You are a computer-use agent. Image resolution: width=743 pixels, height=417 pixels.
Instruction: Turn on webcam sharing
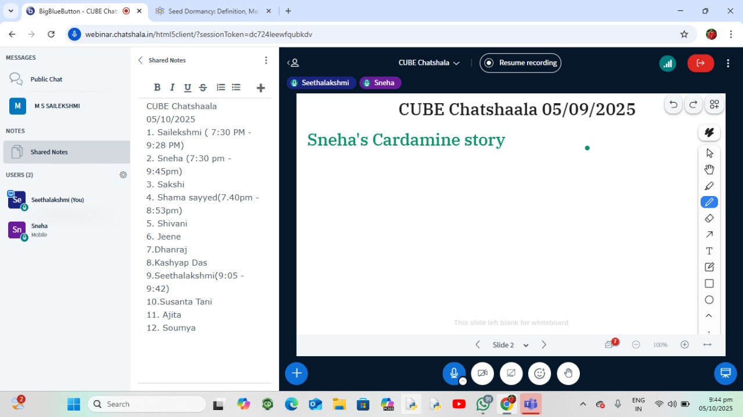pyautogui.click(x=482, y=374)
